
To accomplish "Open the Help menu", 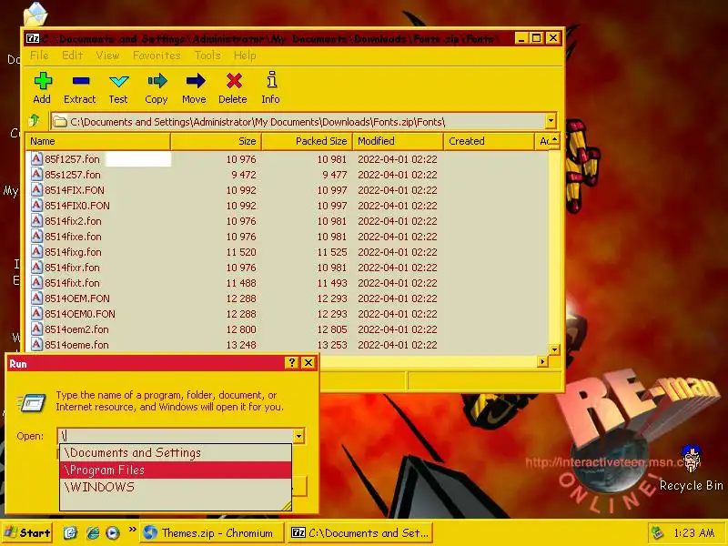I will point(245,56).
